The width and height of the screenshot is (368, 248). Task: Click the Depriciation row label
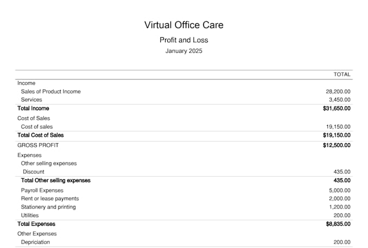(x=35, y=242)
